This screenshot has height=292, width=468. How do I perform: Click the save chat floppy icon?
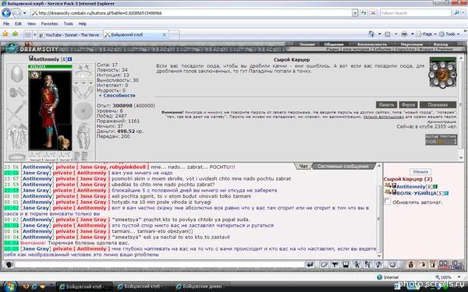click(x=346, y=264)
